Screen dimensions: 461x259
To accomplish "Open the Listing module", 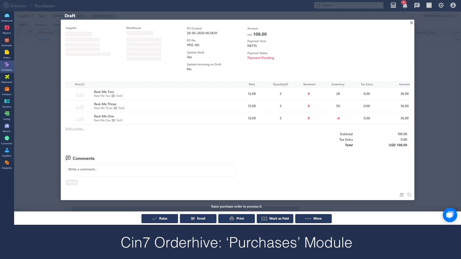I will coord(7,116).
